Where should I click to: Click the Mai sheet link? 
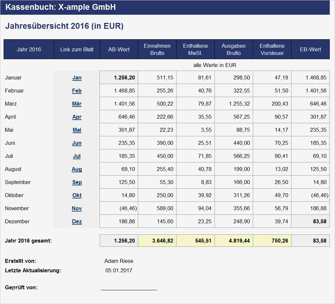[x=77, y=130]
